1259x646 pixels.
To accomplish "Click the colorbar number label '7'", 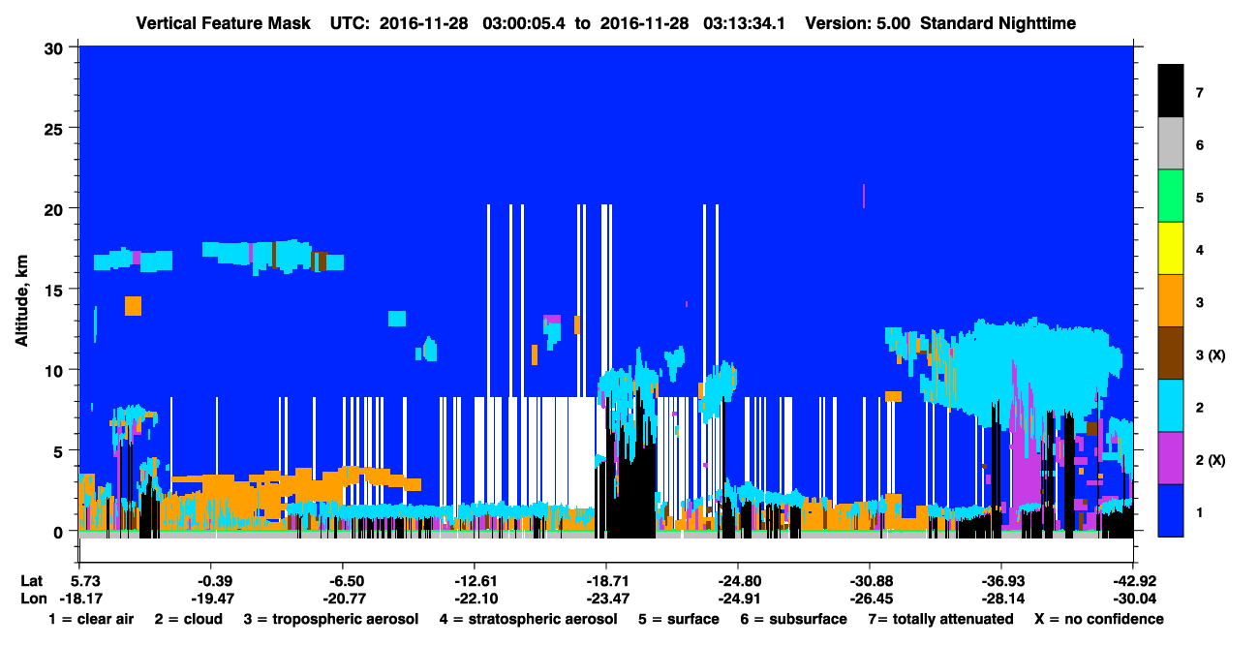I will (1200, 93).
